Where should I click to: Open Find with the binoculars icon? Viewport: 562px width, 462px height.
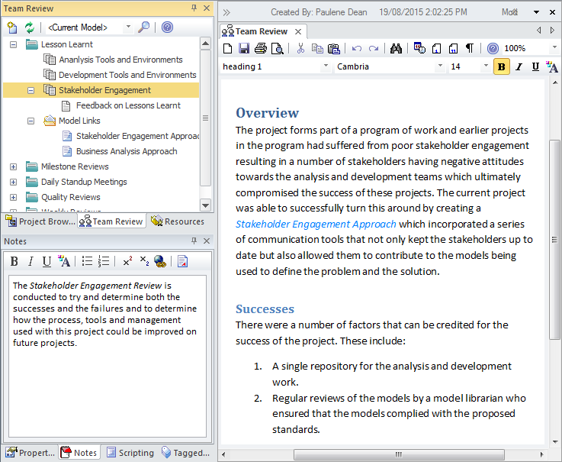[x=396, y=48]
